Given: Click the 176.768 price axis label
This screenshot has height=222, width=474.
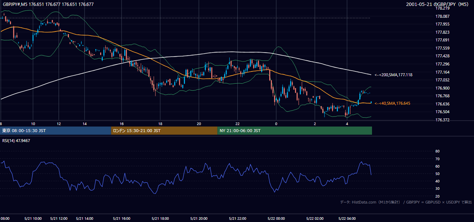Looking at the screenshot, I should 442,96.
